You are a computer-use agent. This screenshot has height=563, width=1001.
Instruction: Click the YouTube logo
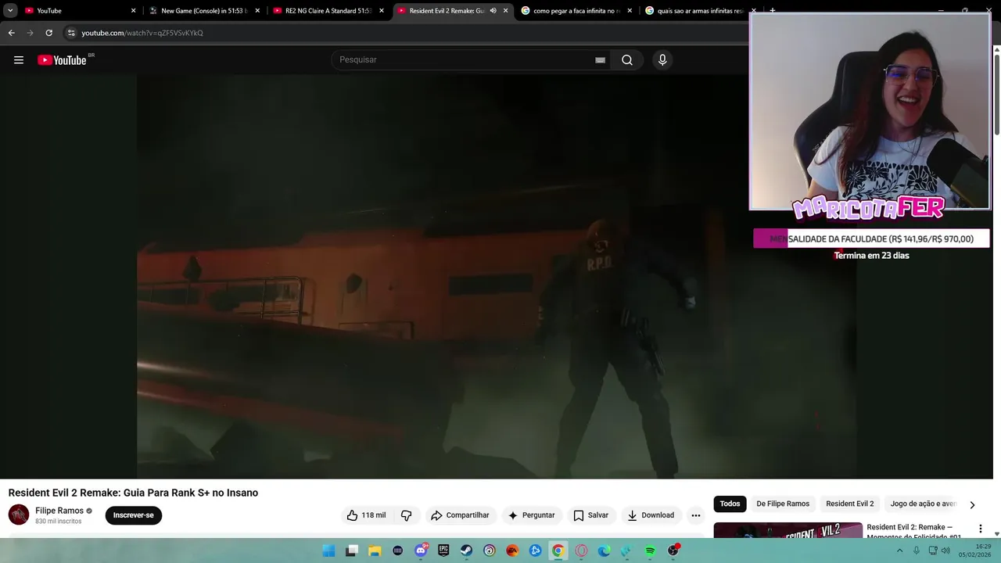point(62,60)
